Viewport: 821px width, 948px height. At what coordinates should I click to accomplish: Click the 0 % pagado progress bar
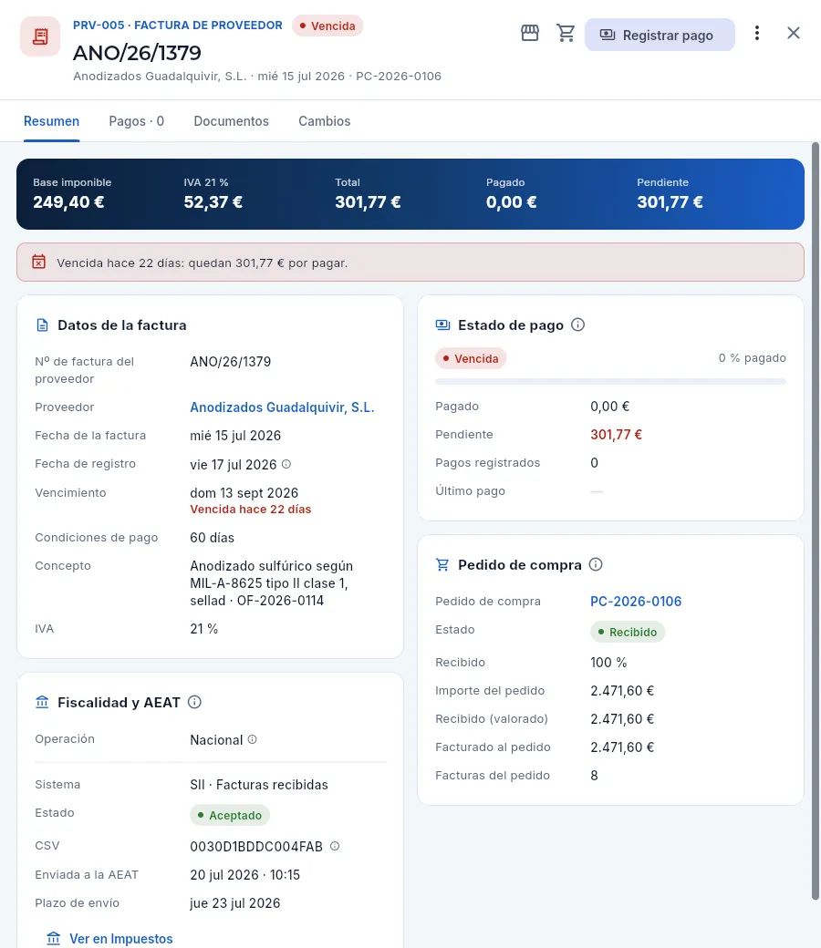[x=610, y=382]
